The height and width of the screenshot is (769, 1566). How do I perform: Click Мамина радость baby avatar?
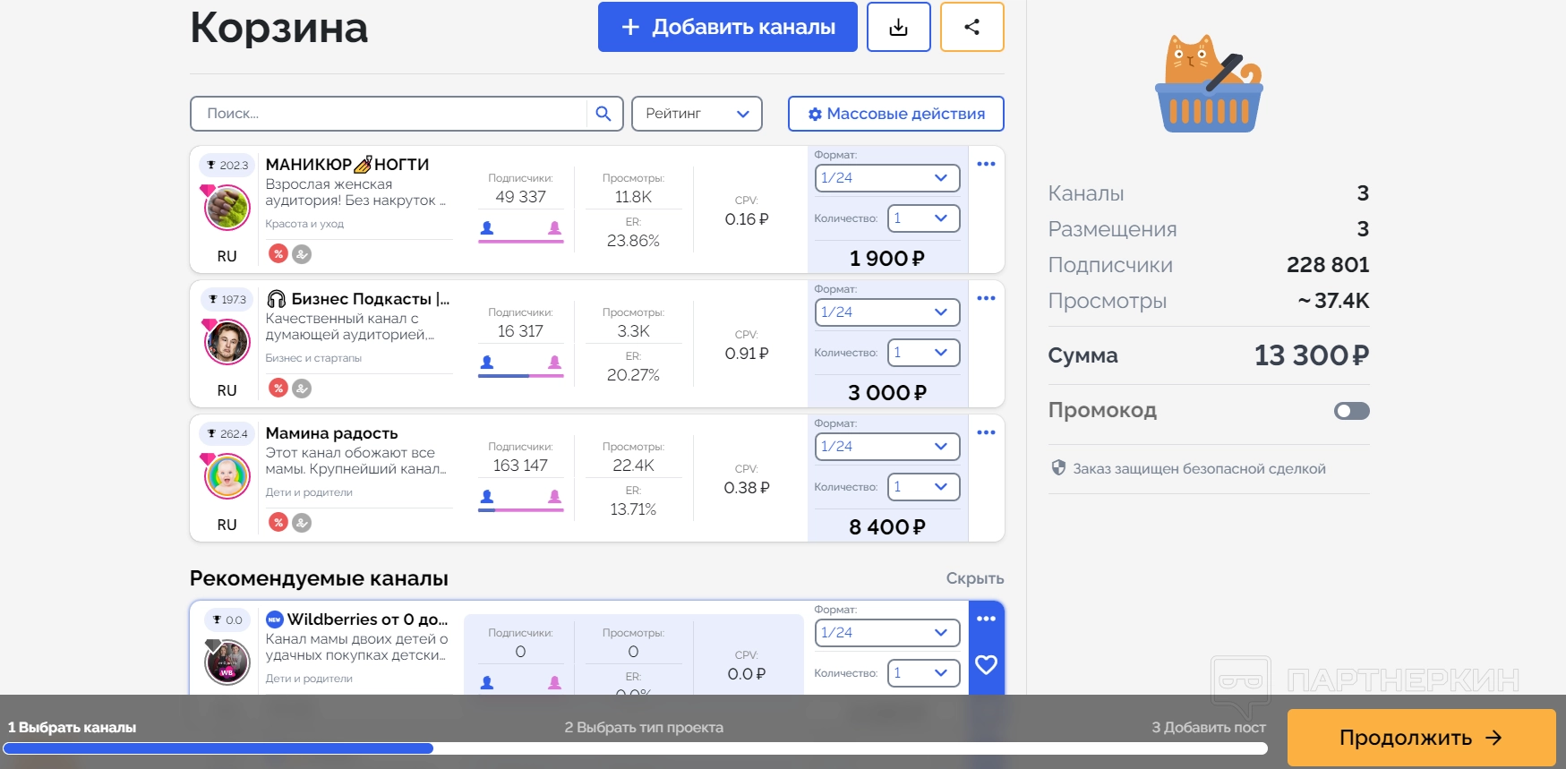pos(227,476)
